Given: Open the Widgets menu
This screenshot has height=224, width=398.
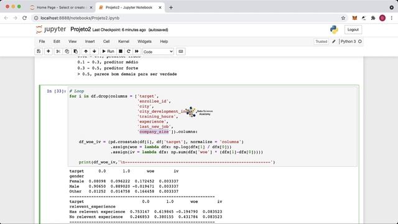Looking at the screenshot, I should click(144, 42).
